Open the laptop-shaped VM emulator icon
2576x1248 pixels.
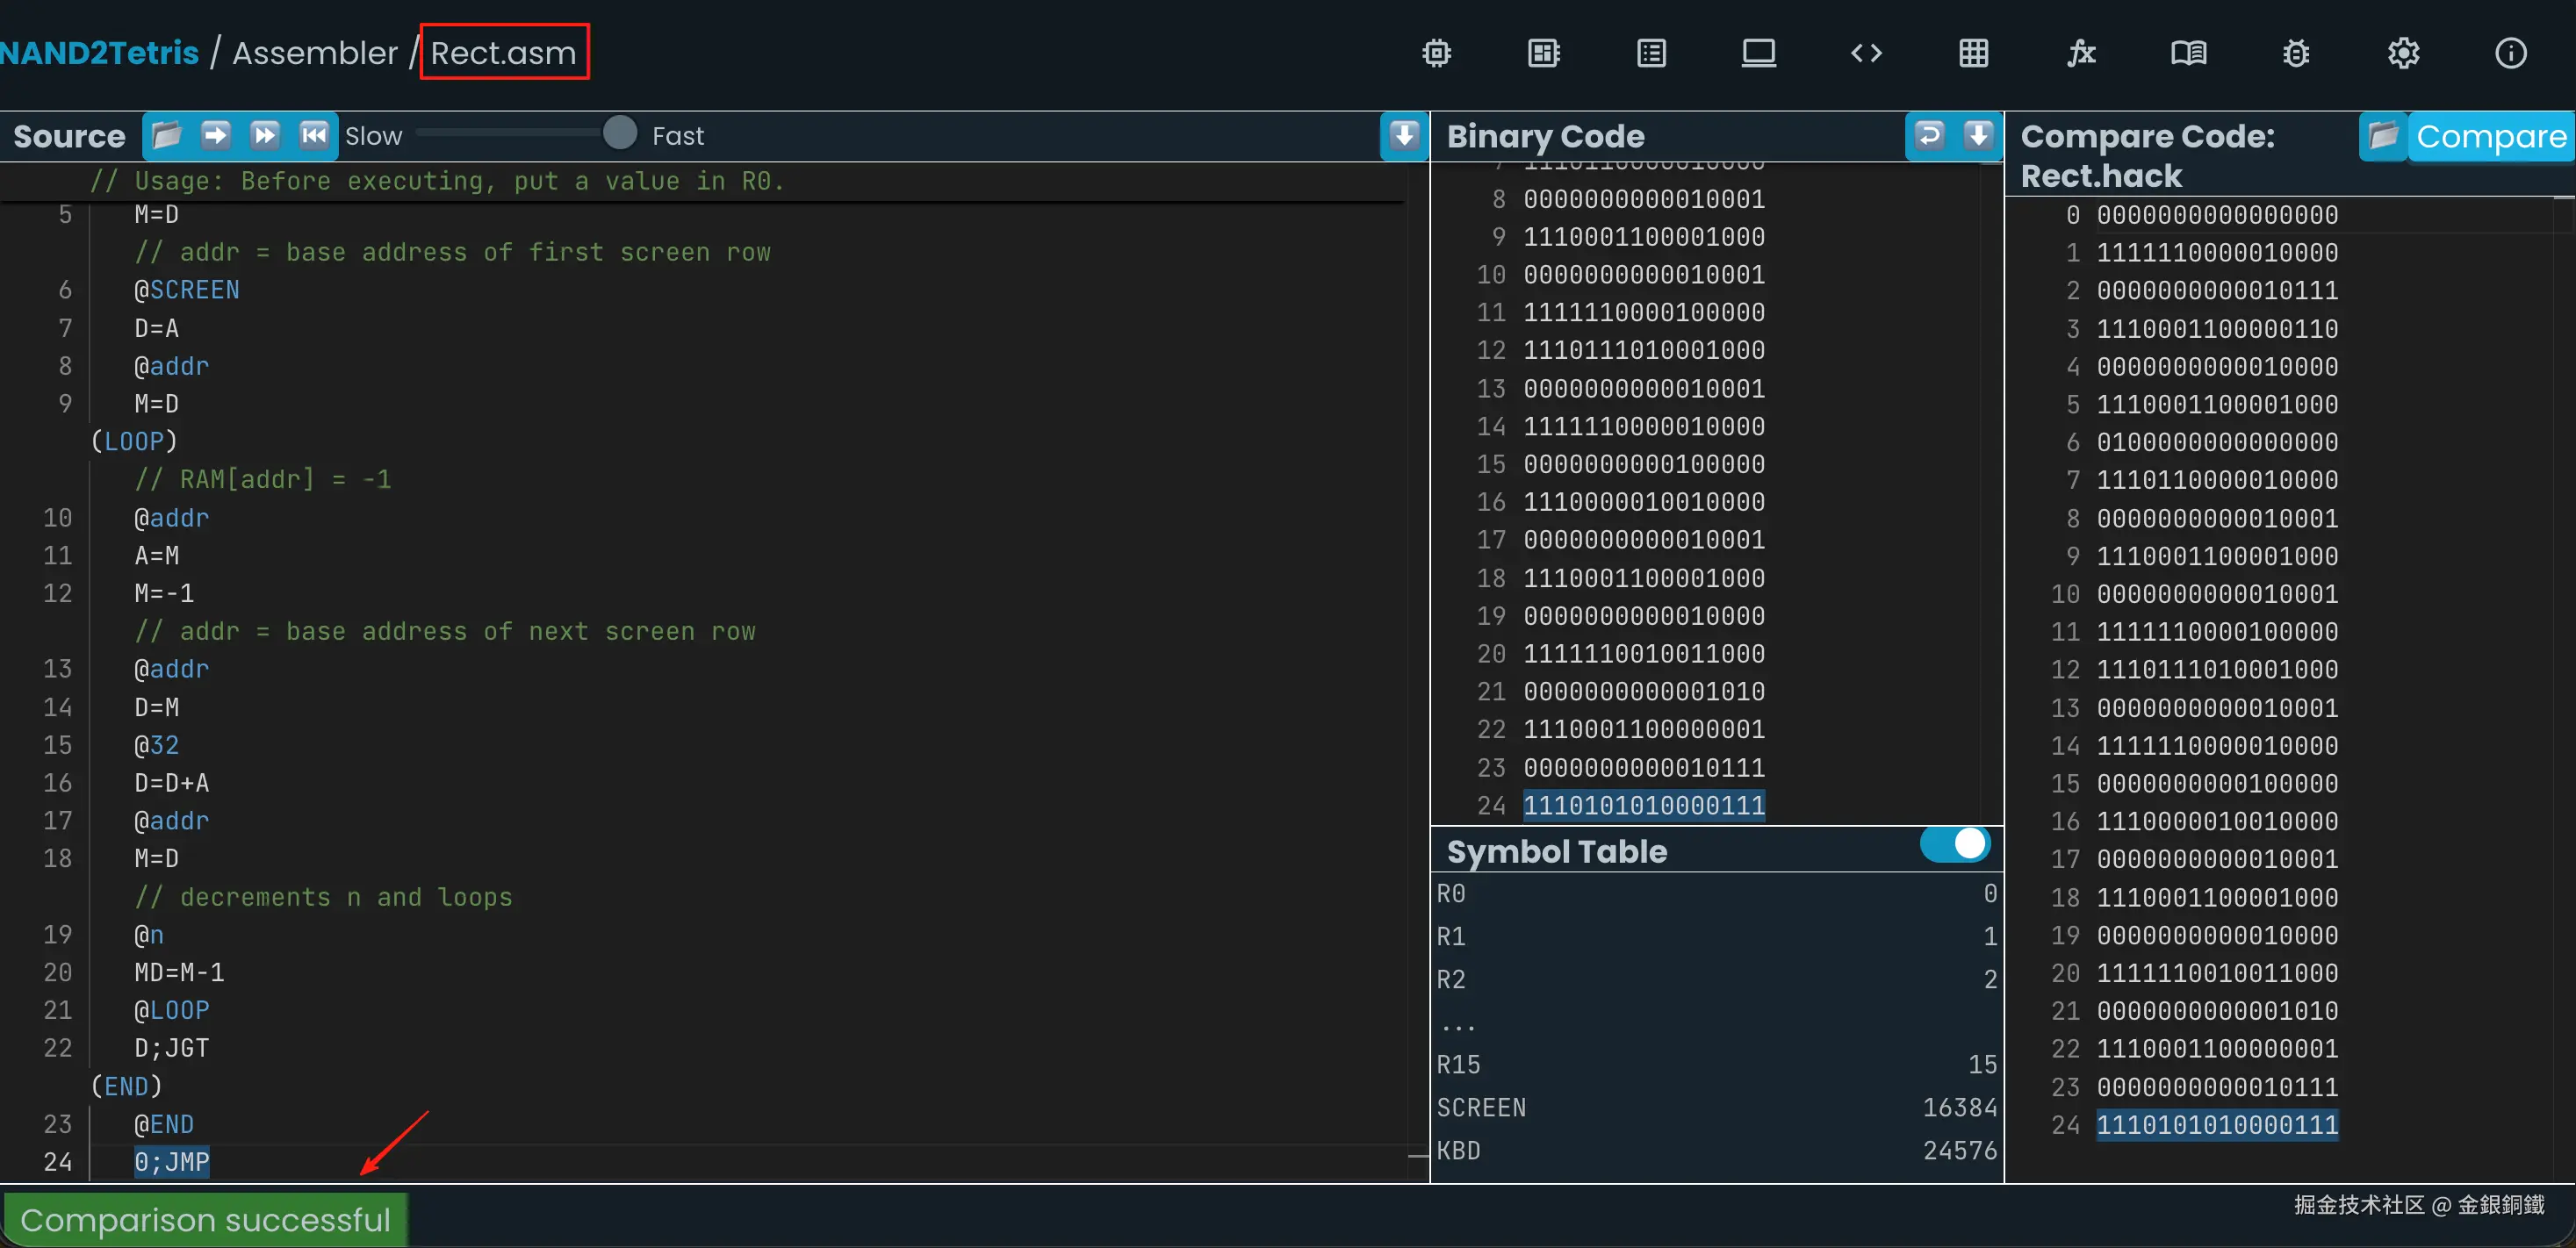pos(1758,53)
